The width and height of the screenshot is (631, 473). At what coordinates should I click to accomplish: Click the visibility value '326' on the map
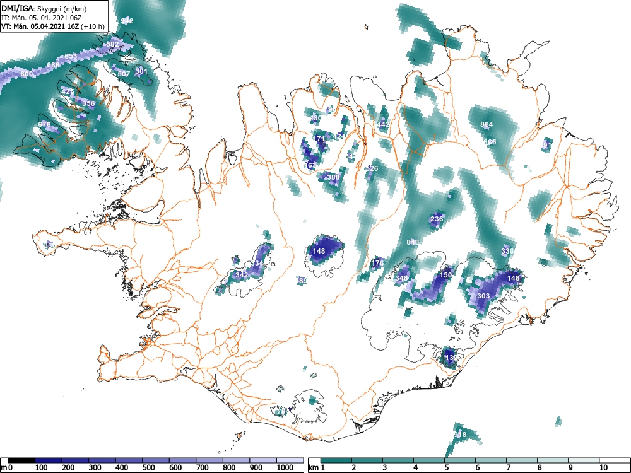(372, 168)
